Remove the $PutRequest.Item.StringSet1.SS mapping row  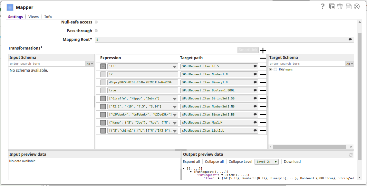coord(263,98)
